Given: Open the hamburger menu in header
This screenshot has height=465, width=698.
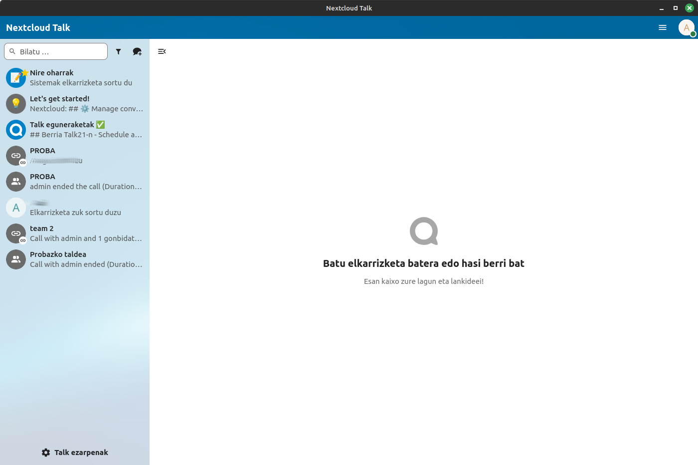Looking at the screenshot, I should coord(663,27).
